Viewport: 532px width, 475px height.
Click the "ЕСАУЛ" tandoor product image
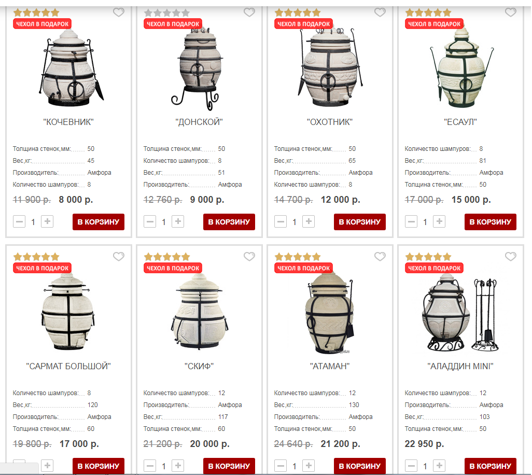[461, 68]
